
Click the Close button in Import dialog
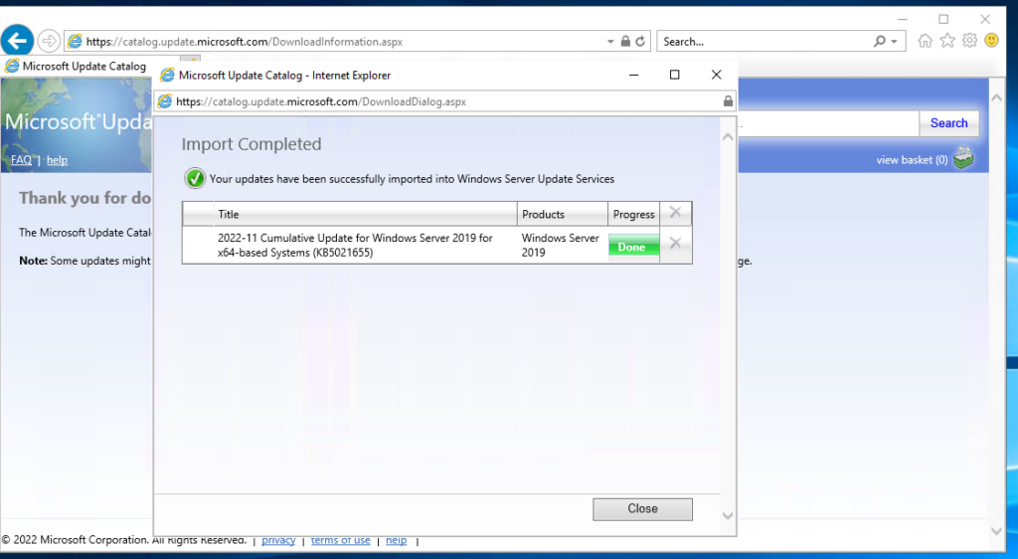[642, 509]
